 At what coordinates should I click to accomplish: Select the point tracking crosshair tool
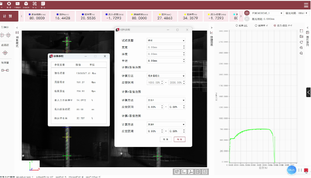point(5,53)
